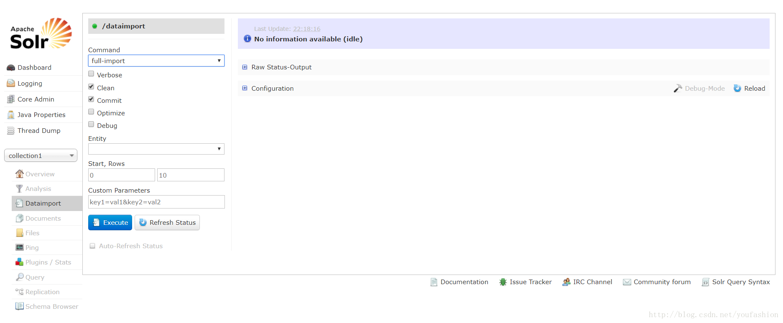Uncheck the Commit checkbox
The width and height of the screenshot is (783, 323).
(x=91, y=99)
